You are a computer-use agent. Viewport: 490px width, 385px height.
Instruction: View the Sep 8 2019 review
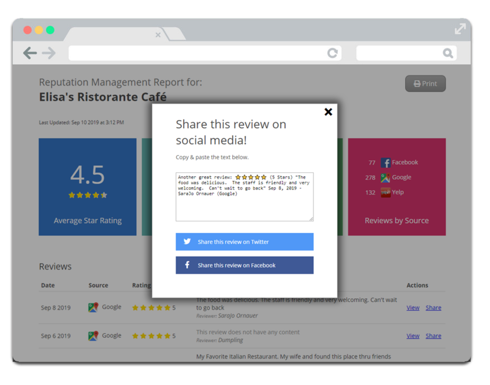413,308
